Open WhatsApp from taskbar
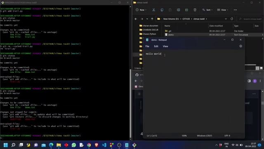 [x=74, y=145]
